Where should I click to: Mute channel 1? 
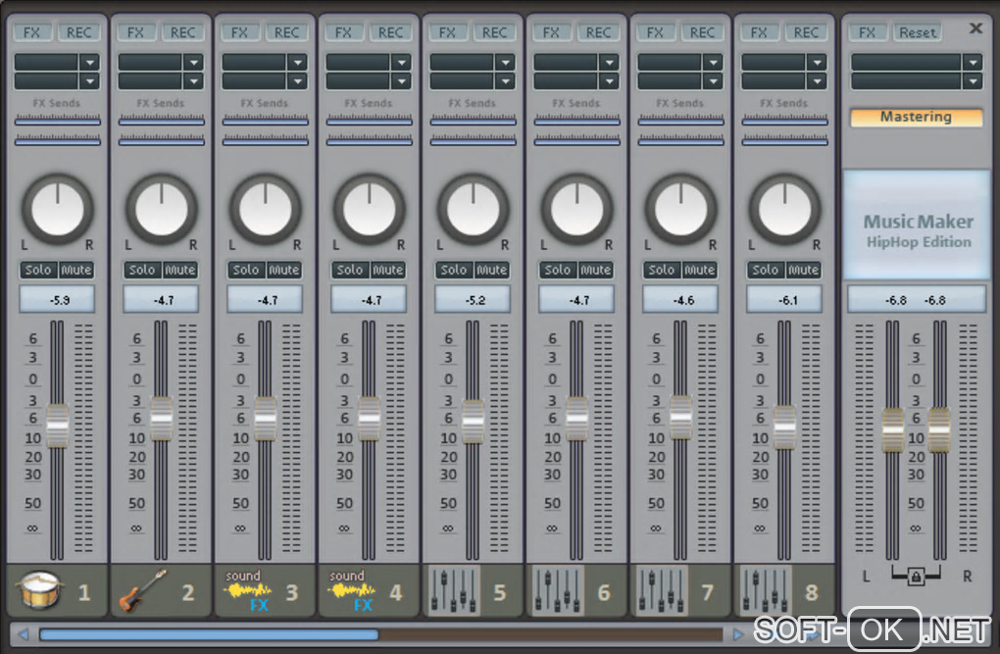click(76, 270)
